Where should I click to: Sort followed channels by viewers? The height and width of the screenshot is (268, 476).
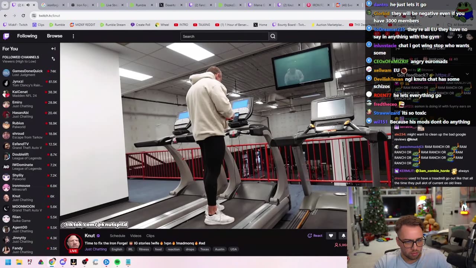[x=53, y=59]
